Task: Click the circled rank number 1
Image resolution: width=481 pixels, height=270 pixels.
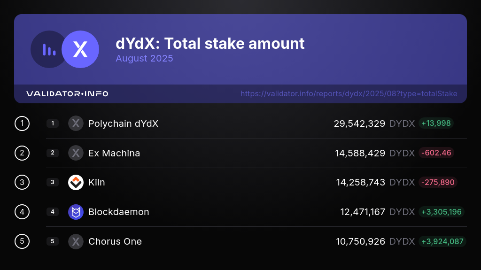Action: (x=22, y=123)
